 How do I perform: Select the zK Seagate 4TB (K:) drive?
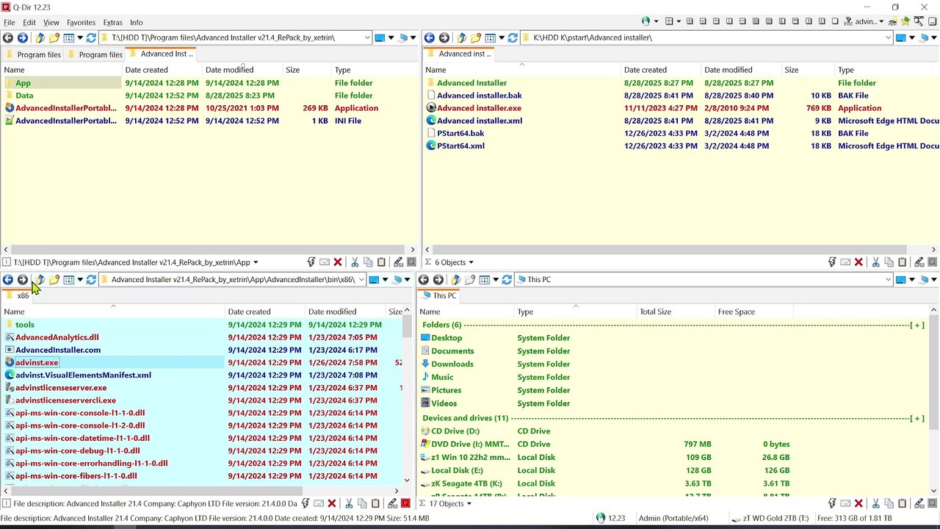(x=466, y=483)
